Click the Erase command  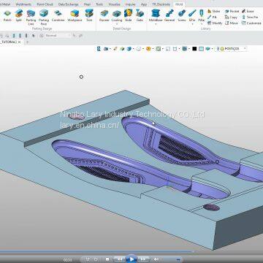248,11
